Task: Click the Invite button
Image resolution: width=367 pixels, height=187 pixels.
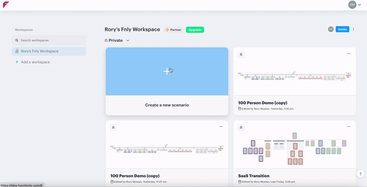Action: (x=342, y=29)
